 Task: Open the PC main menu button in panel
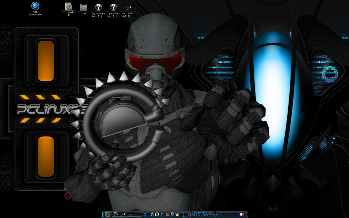(107, 214)
